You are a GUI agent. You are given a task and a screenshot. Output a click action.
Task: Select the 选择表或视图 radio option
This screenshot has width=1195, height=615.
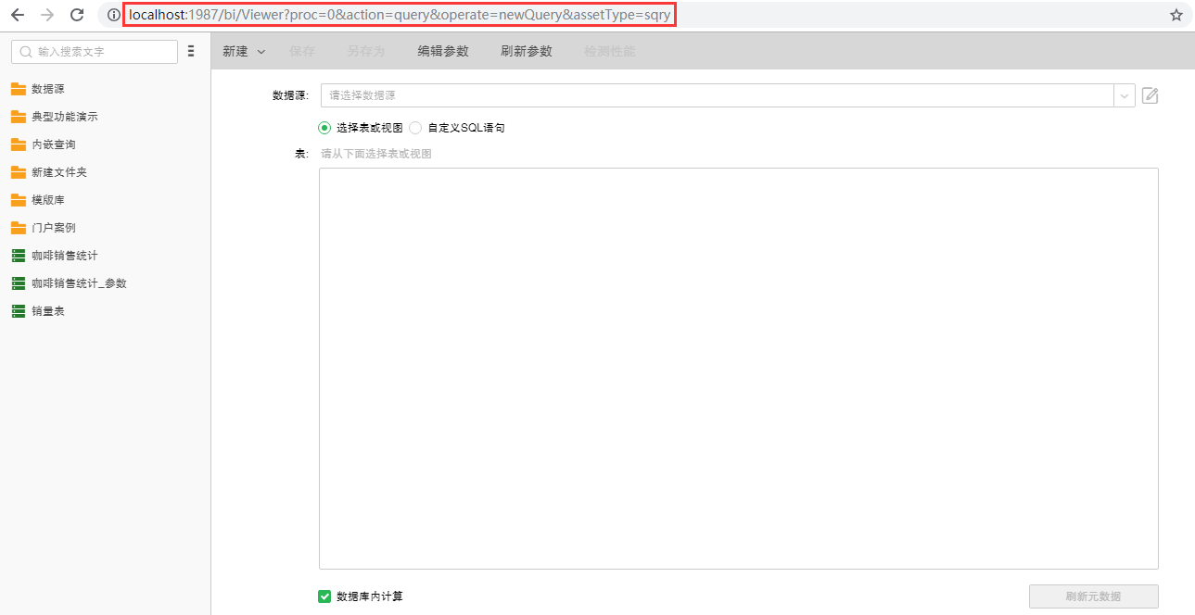tap(324, 128)
